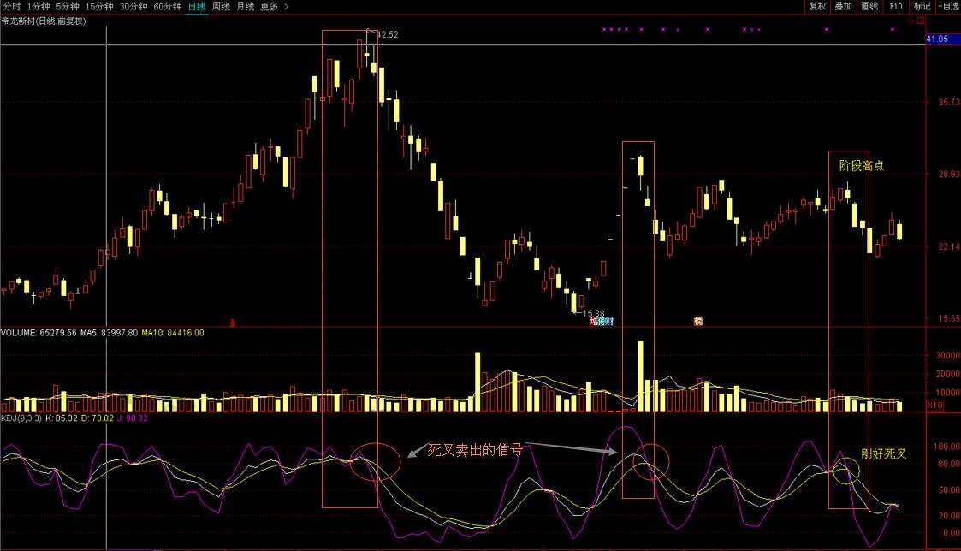Open the 标记 mark menu

922,6
